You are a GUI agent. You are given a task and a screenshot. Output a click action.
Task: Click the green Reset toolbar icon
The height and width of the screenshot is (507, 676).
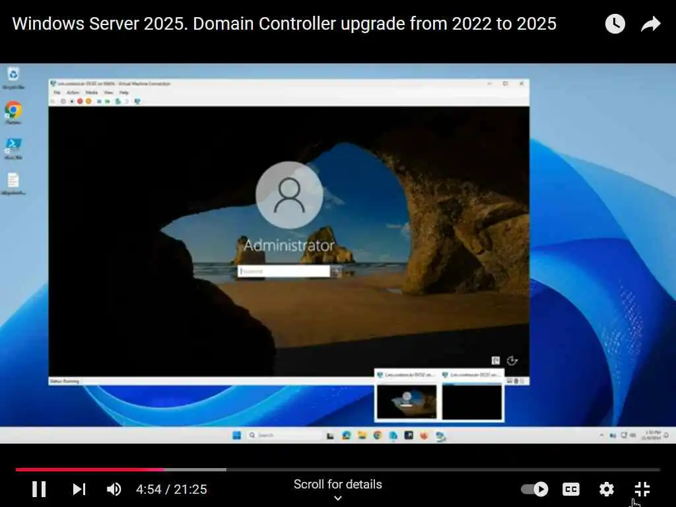pyautogui.click(x=108, y=101)
